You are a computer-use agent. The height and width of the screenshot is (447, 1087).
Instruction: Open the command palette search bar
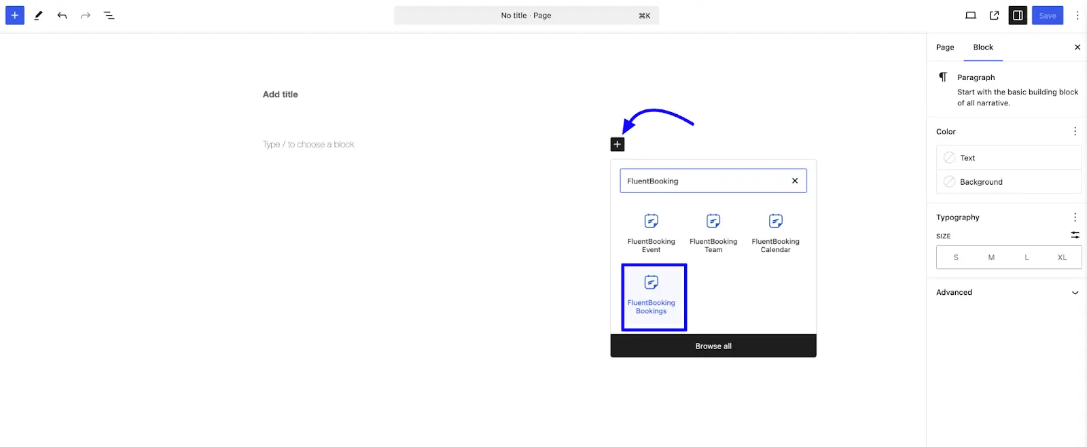(527, 15)
